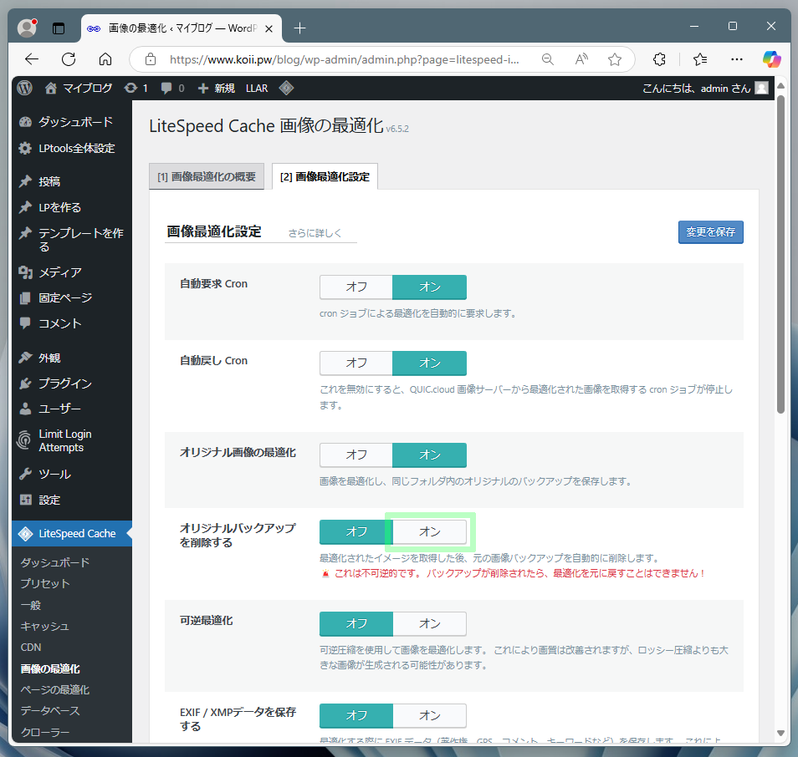Image resolution: width=798 pixels, height=757 pixels.
Task: View site information lock icon
Action: pyautogui.click(x=151, y=59)
